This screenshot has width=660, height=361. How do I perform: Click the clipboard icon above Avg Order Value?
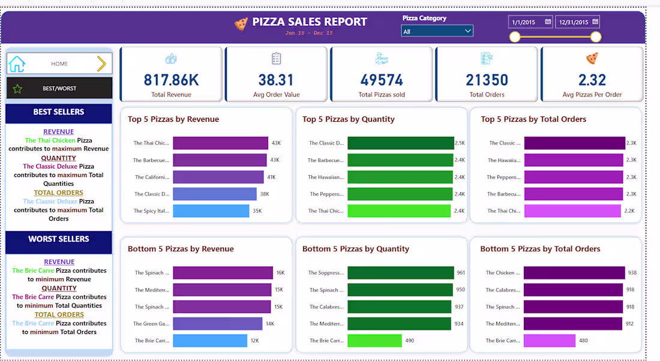coord(276,58)
